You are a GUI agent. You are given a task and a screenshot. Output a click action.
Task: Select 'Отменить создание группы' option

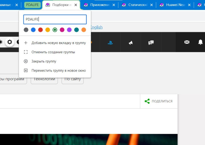[x=53, y=52]
